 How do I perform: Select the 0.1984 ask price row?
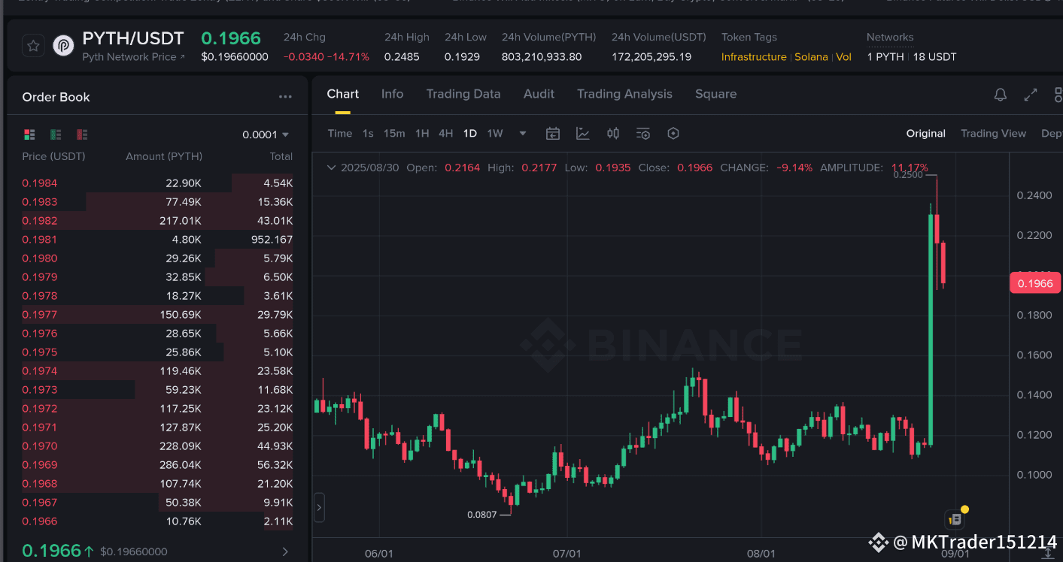coord(157,183)
